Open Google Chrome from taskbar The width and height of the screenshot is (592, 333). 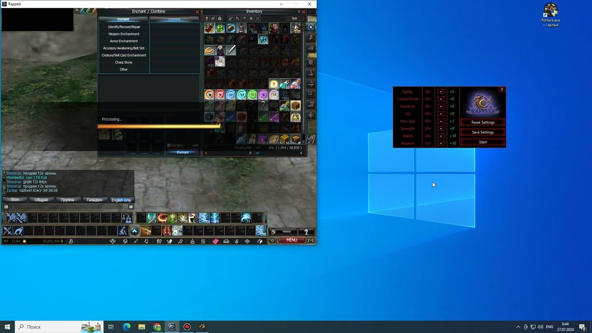point(157,327)
